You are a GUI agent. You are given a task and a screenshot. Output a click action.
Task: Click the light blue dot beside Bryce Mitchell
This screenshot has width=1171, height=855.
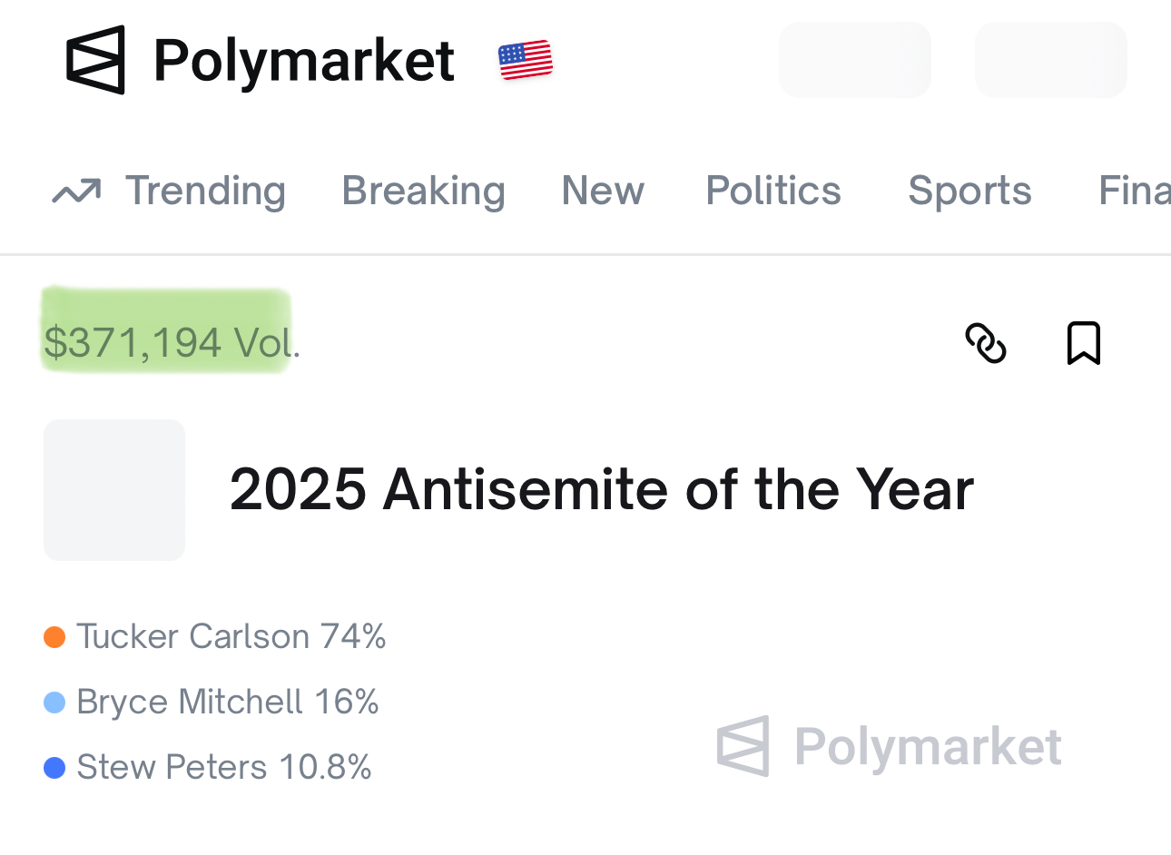(54, 703)
